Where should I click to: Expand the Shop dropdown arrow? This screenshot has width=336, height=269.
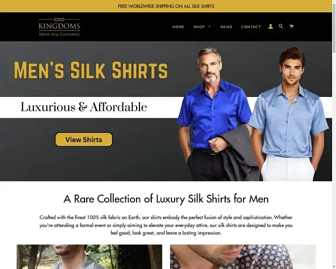point(209,26)
